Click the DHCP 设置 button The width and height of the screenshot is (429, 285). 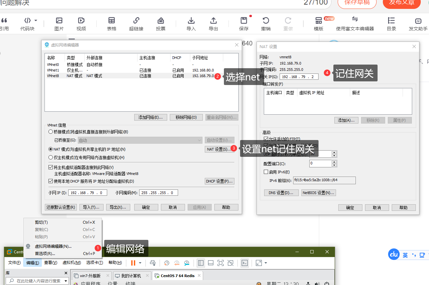tap(220, 181)
